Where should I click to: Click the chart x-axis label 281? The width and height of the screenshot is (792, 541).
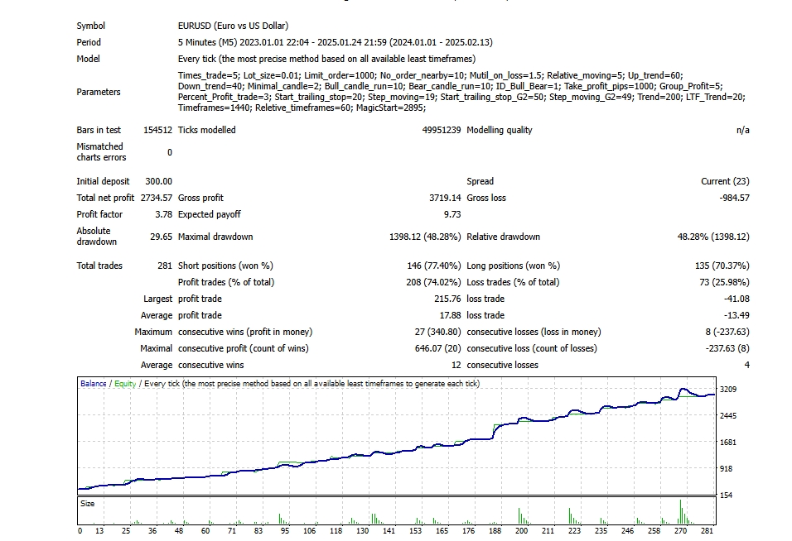pyautogui.click(x=707, y=531)
